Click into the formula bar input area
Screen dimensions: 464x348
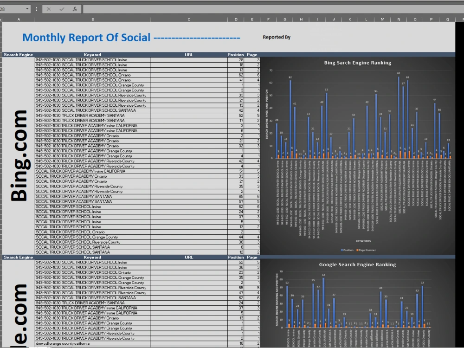pyautogui.click(x=272, y=9)
